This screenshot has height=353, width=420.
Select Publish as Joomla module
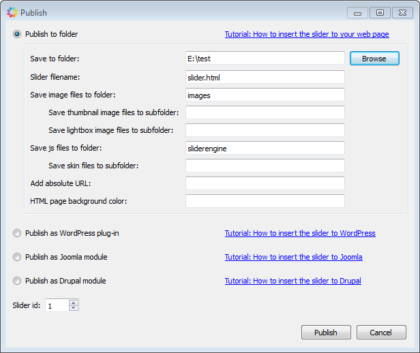pyautogui.click(x=17, y=257)
